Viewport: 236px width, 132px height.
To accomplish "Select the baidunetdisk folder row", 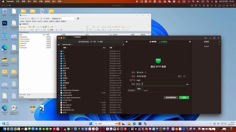I will [x=91, y=95].
